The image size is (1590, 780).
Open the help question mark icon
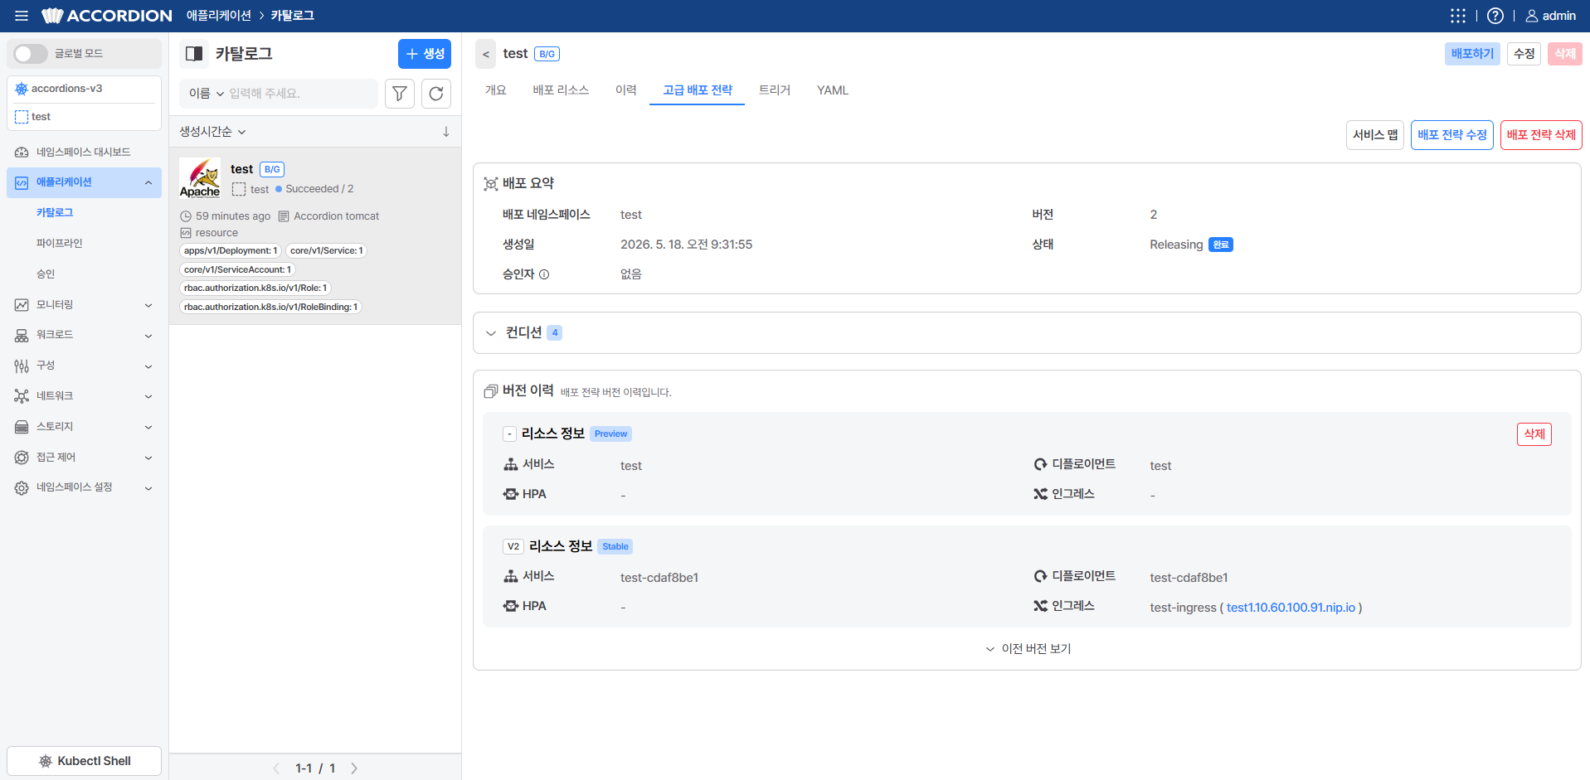(1495, 16)
